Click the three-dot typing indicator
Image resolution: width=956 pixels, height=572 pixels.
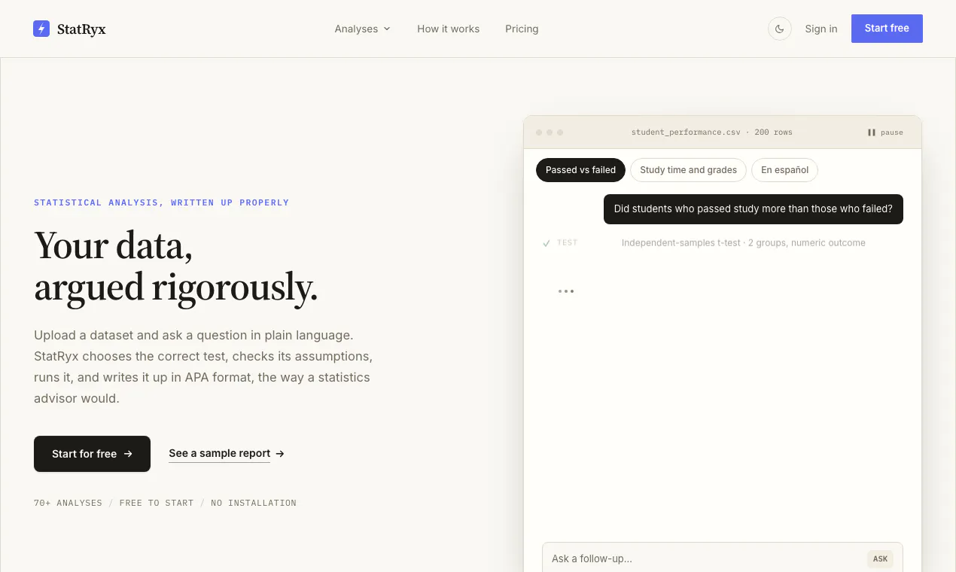(x=566, y=291)
